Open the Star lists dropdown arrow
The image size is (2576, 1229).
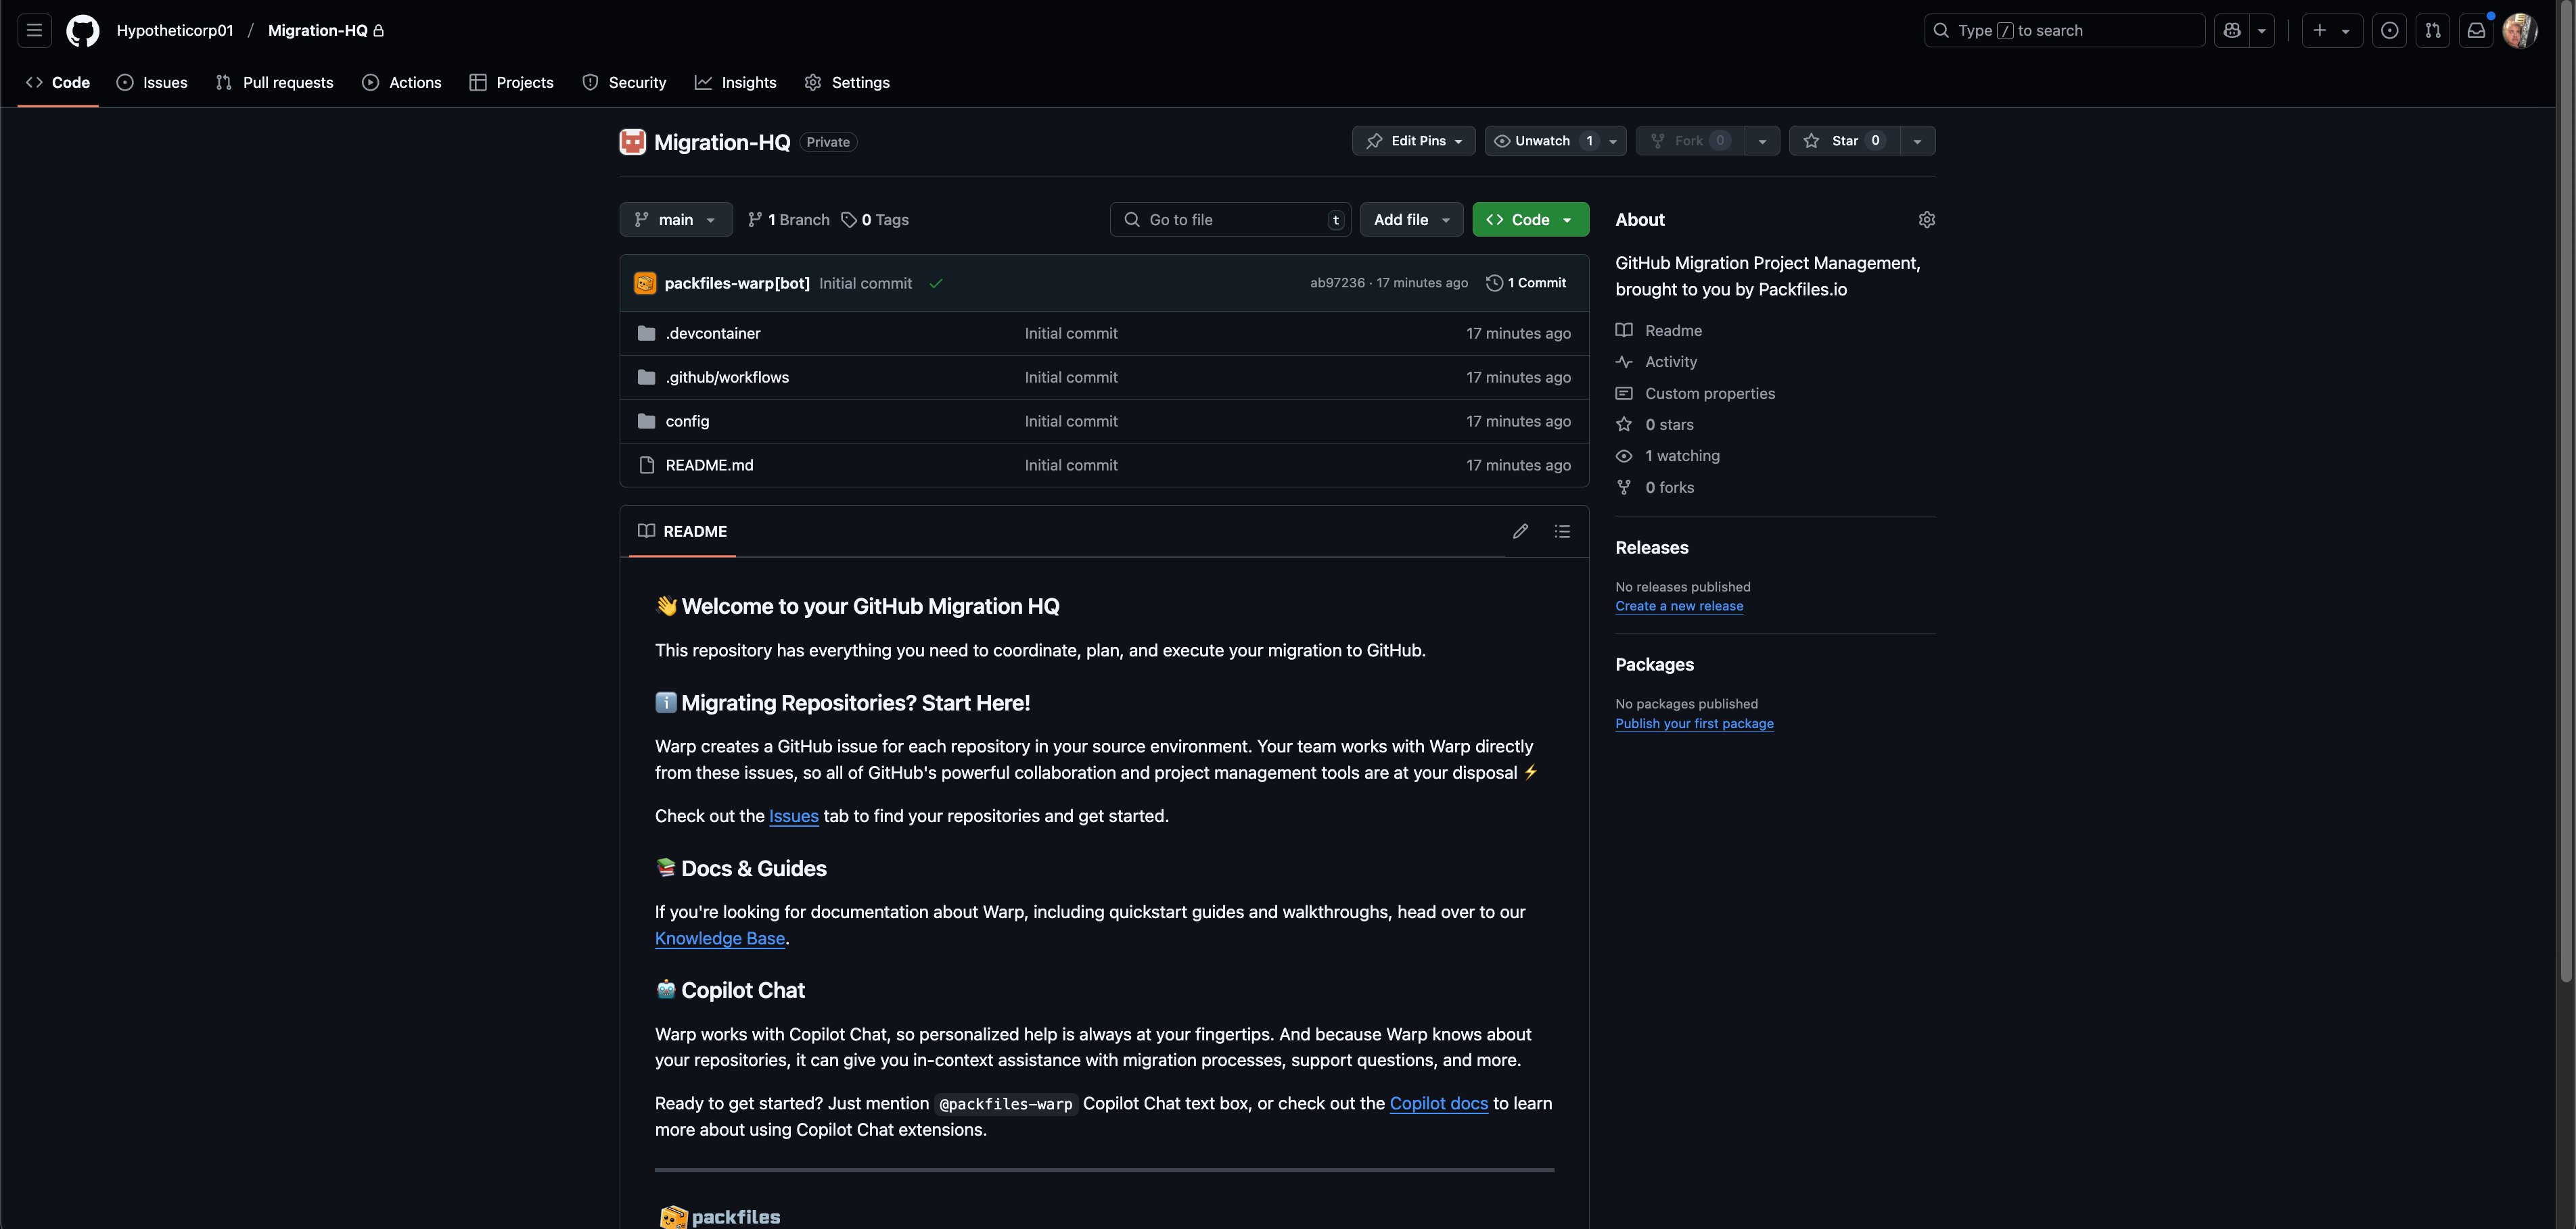[x=1917, y=141]
